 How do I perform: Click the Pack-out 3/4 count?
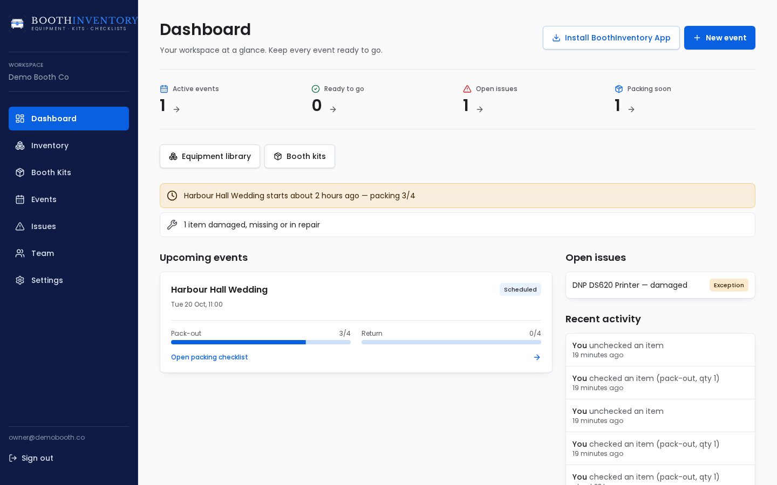click(345, 334)
